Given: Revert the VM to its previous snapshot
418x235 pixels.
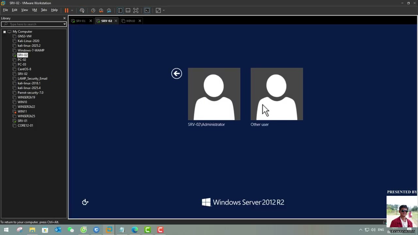Looking at the screenshot, I should [x=101, y=10].
